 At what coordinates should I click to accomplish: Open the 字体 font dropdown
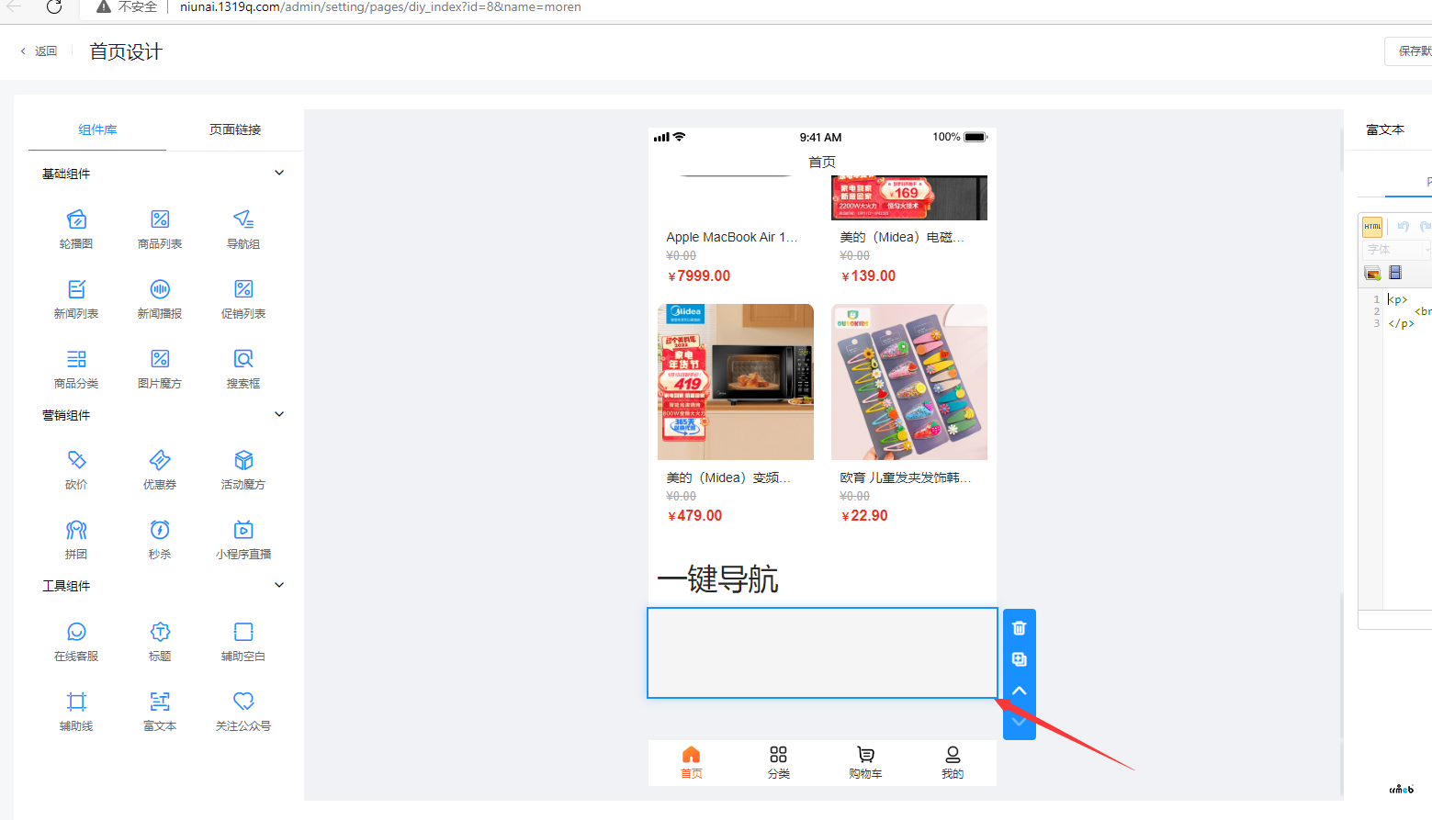coord(1396,250)
